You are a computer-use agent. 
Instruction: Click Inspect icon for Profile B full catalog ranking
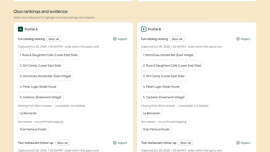pos(238,39)
